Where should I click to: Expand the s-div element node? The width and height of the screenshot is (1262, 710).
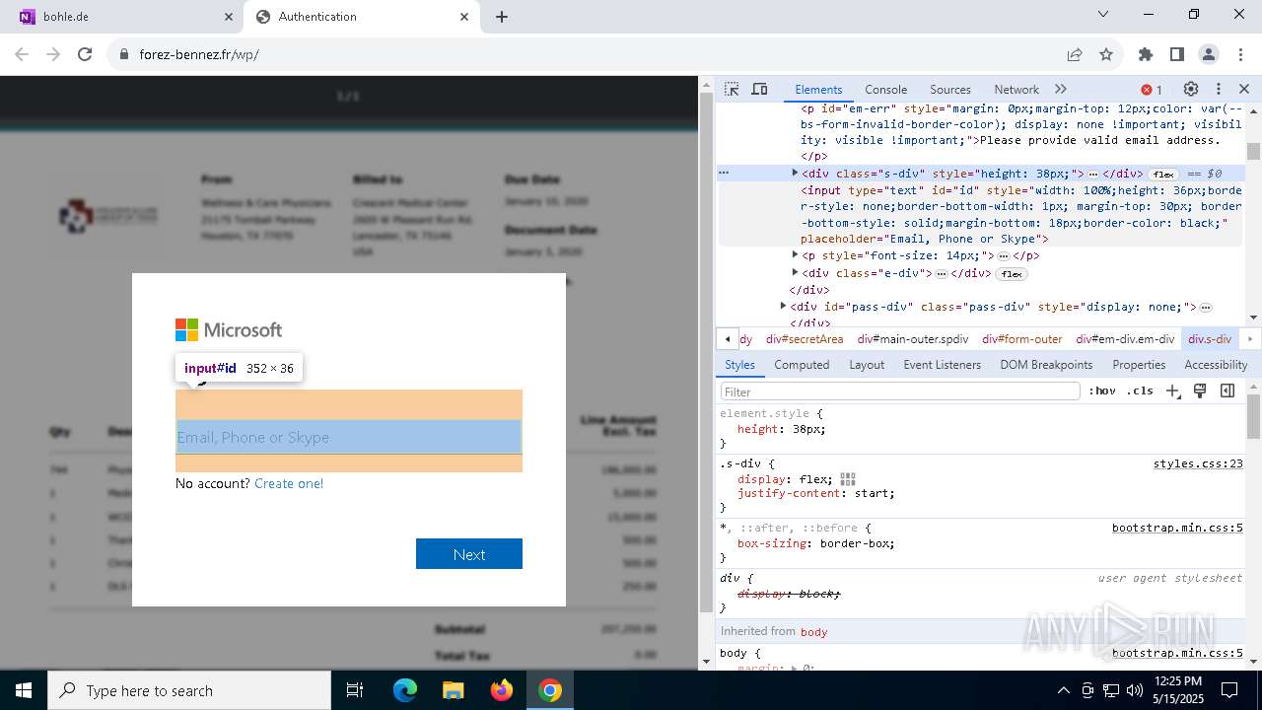click(x=795, y=173)
